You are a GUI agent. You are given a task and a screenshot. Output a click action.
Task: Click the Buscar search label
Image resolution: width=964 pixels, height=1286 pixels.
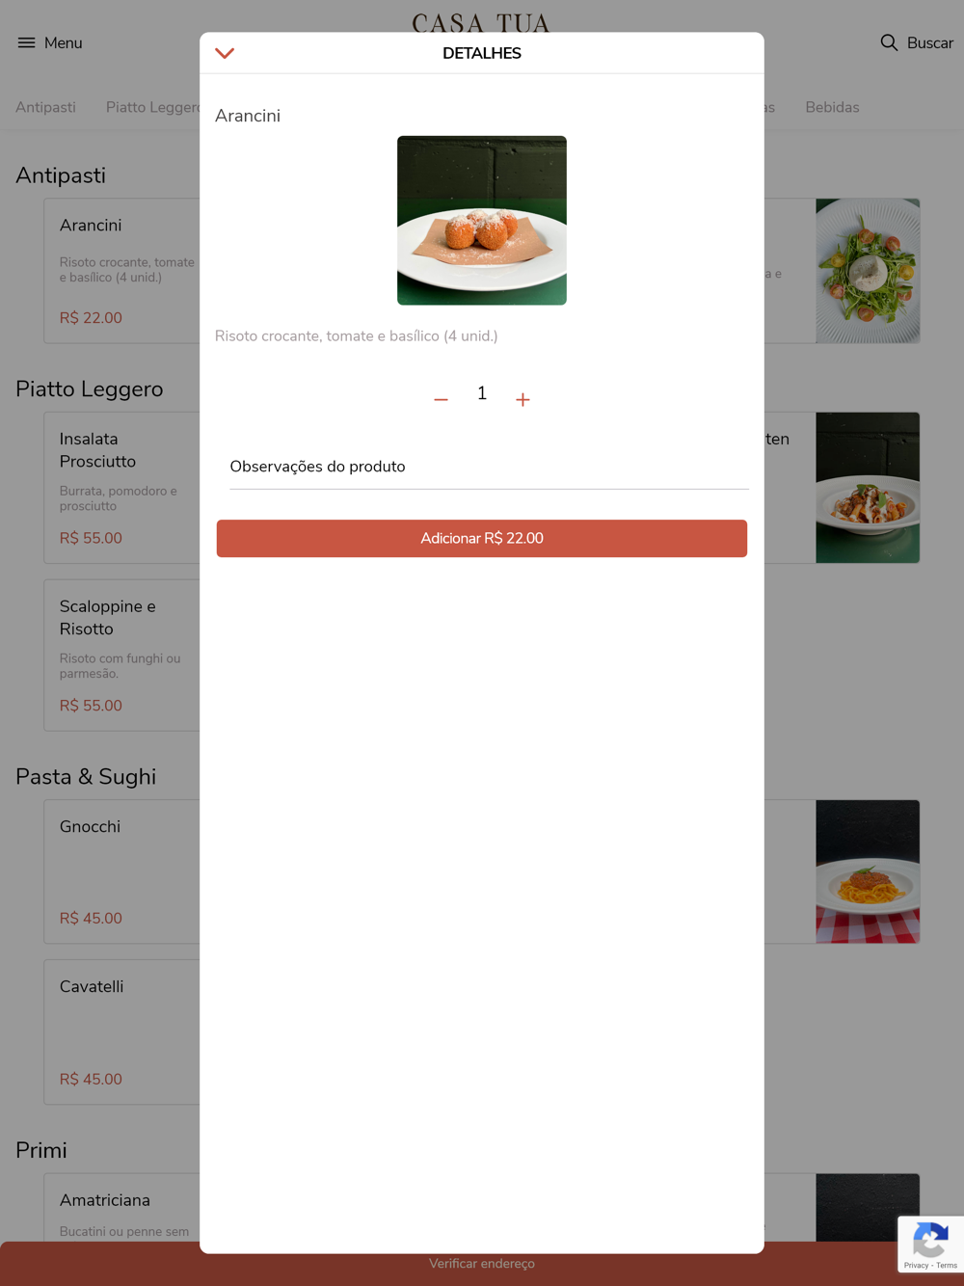click(930, 42)
